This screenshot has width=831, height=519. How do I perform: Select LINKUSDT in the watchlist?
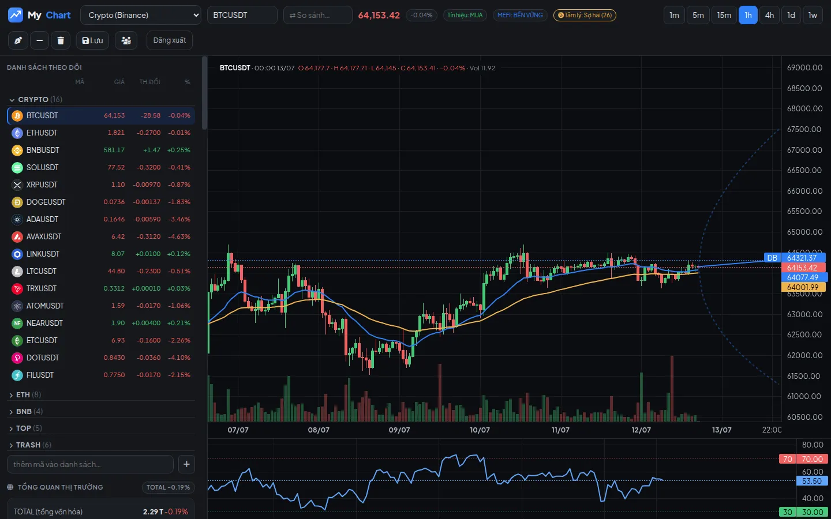point(101,254)
